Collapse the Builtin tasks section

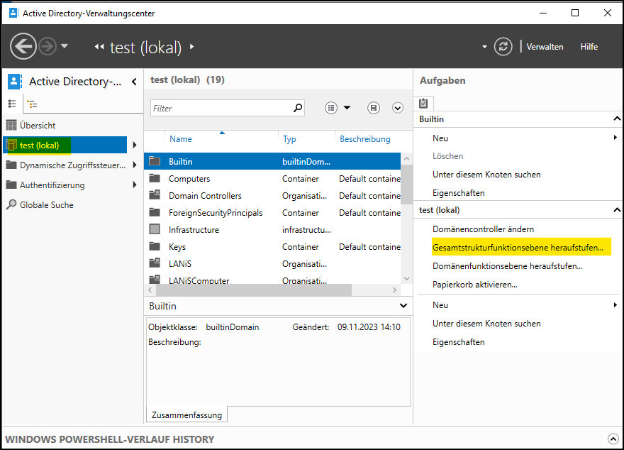click(x=617, y=119)
